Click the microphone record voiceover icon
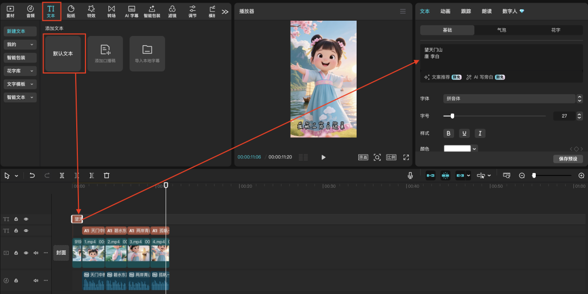 (410, 175)
